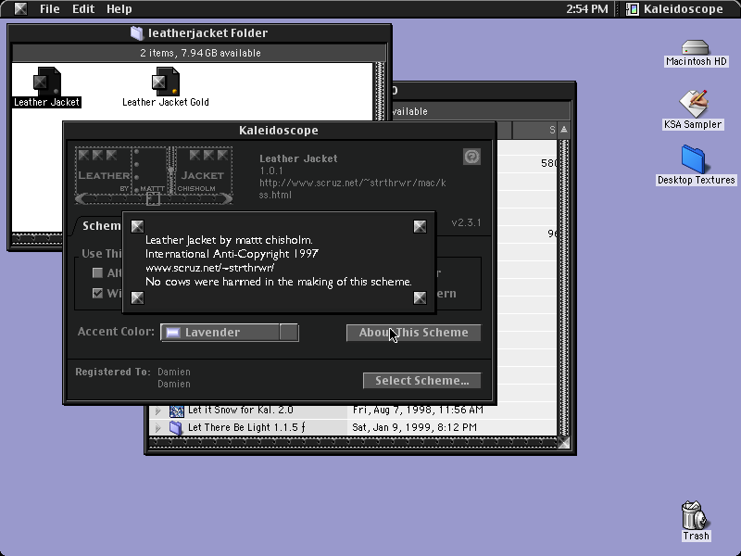Viewport: 741px width, 556px height.
Task: Click the 2:54 PM menu bar clock
Action: [587, 9]
